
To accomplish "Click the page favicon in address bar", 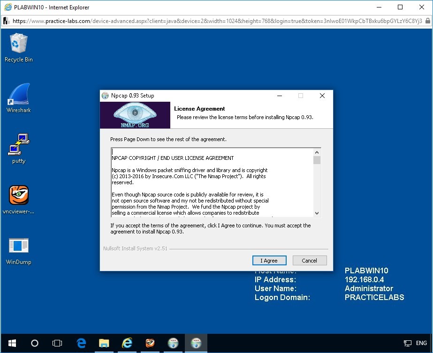I will pyautogui.click(x=6, y=21).
